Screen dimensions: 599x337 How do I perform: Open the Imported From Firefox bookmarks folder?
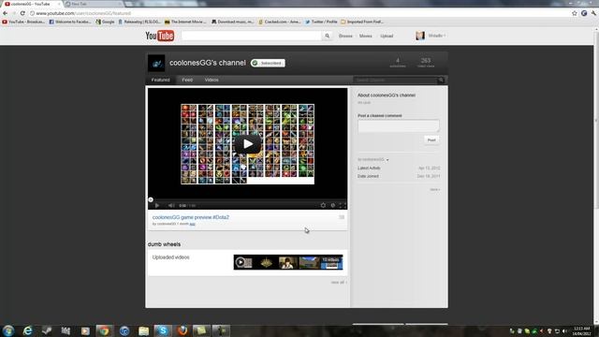[x=362, y=22]
